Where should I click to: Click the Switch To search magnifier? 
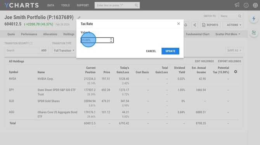tap(239, 16)
